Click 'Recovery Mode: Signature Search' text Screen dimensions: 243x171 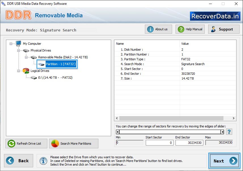click(41, 30)
